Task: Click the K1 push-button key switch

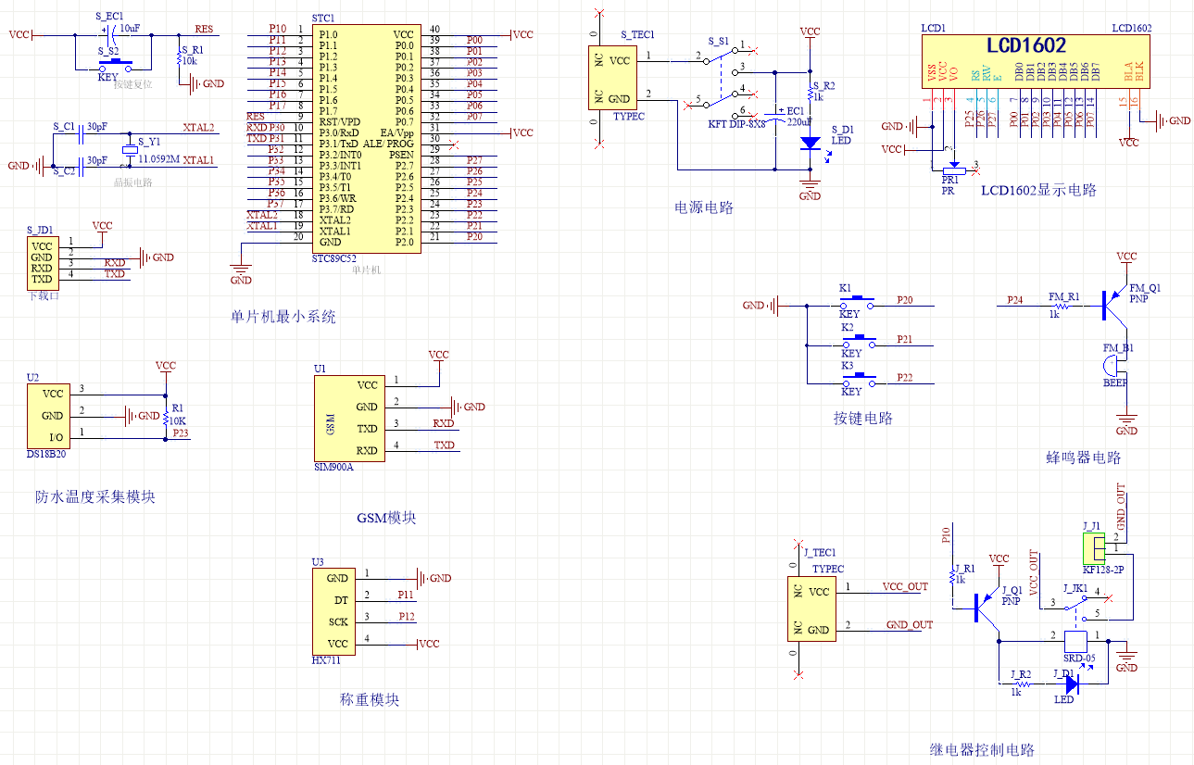Action: click(857, 302)
